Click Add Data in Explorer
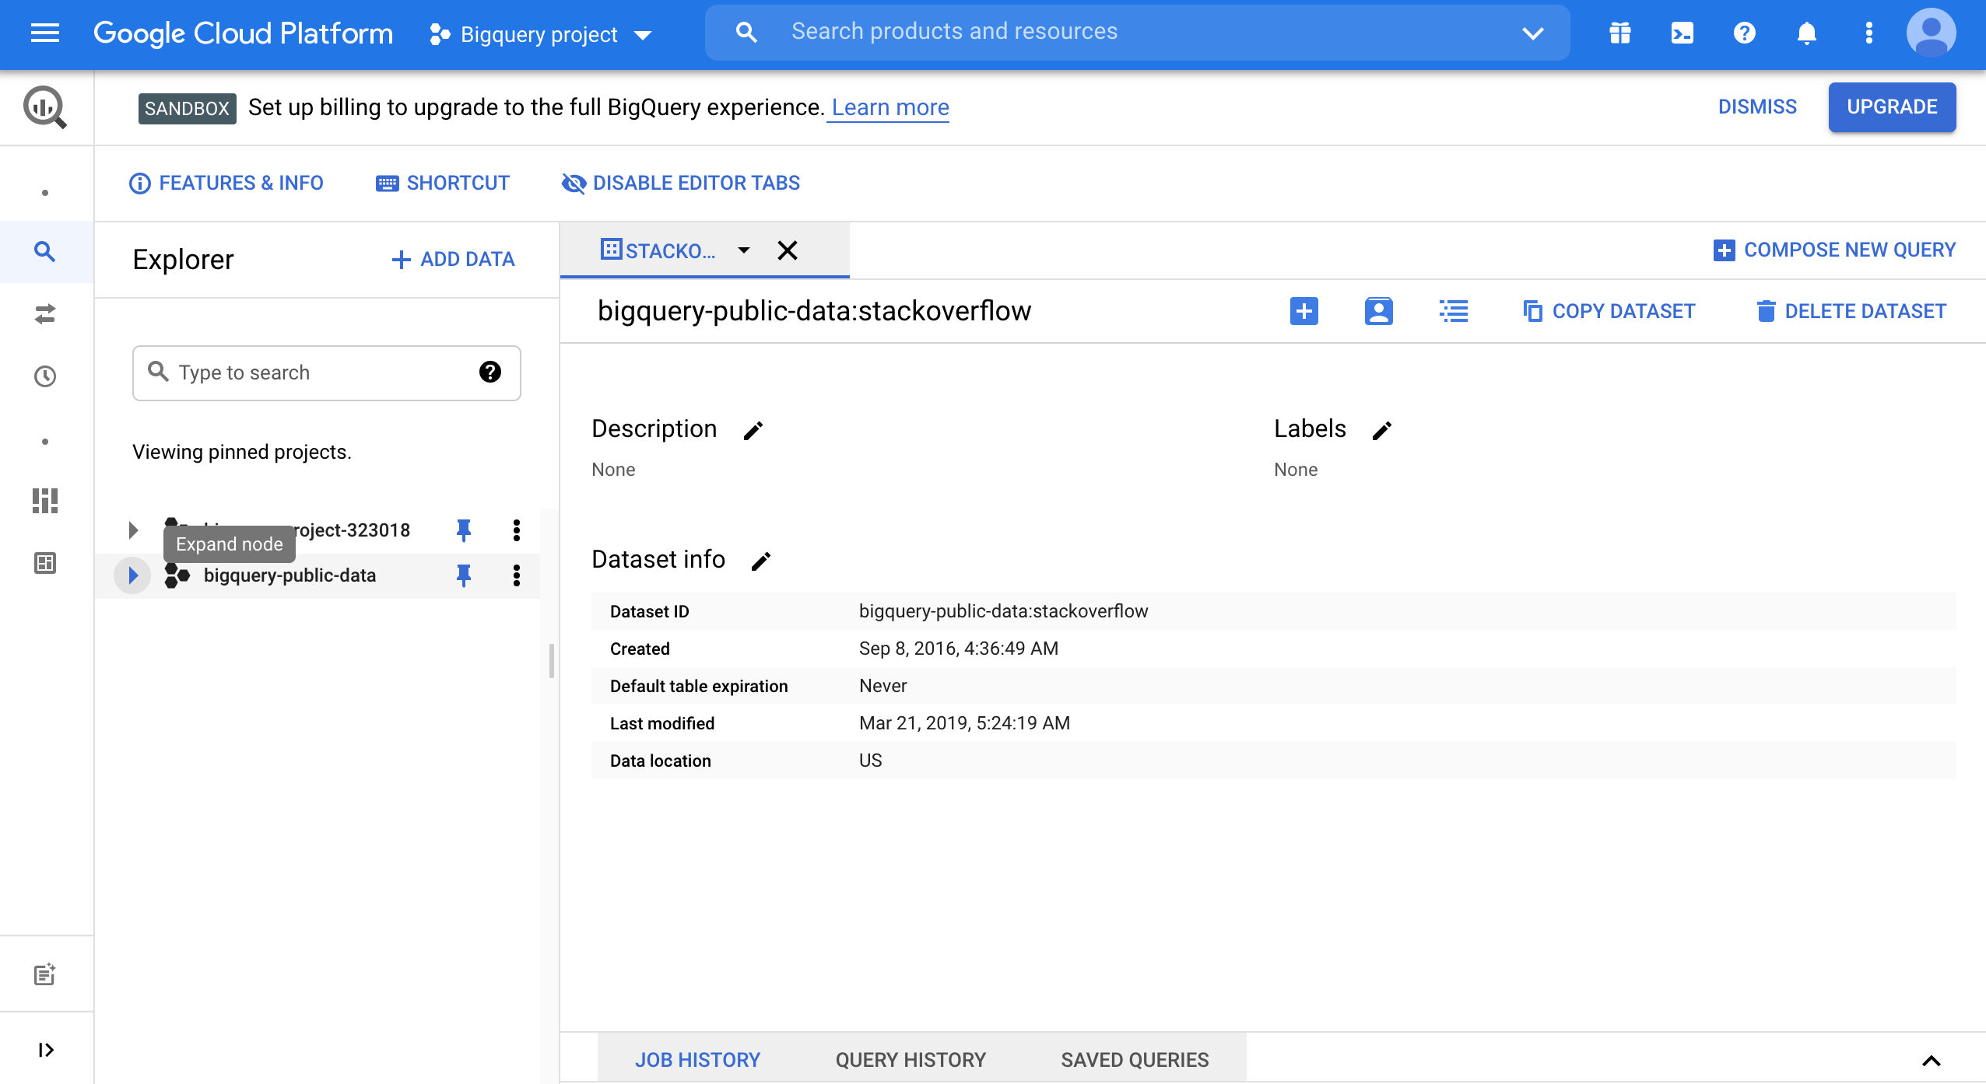 click(453, 260)
